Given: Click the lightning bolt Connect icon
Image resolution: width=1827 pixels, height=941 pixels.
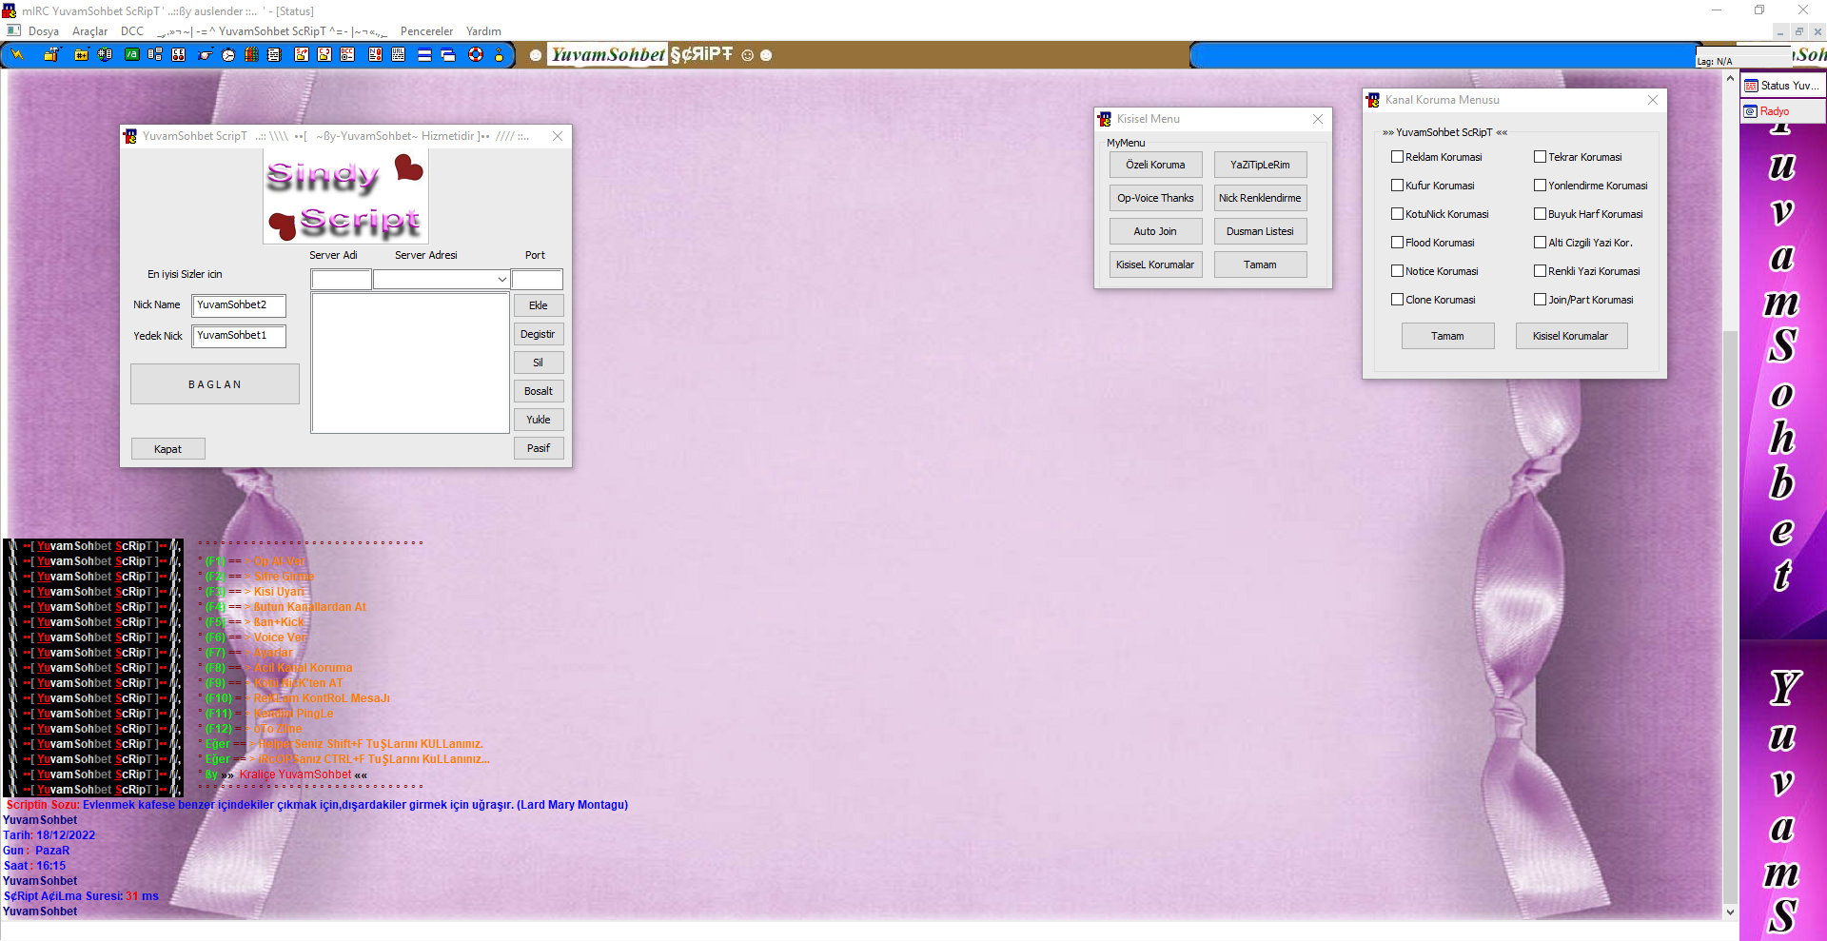Looking at the screenshot, I should [17, 55].
